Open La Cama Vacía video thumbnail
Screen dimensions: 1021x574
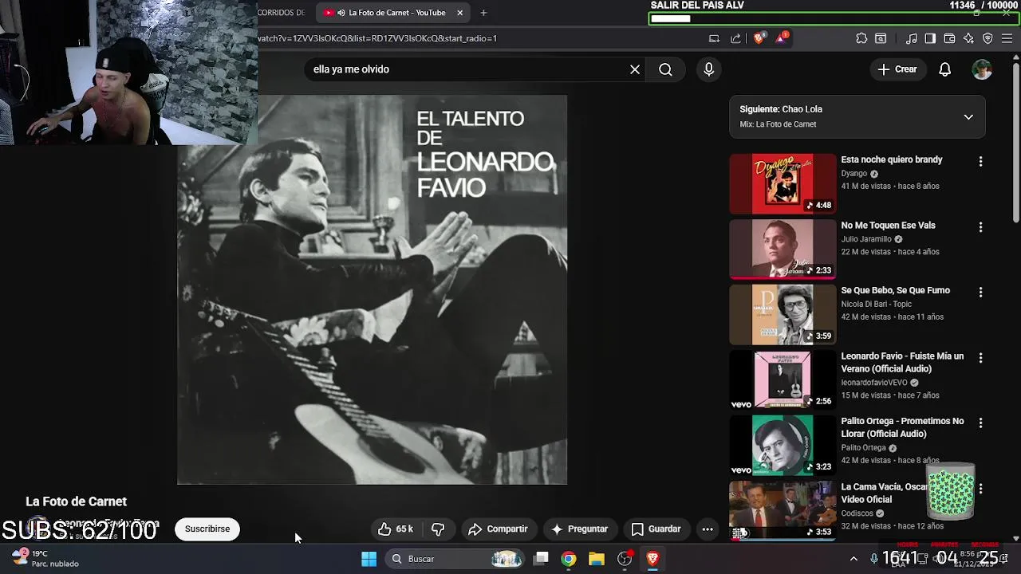point(783,510)
